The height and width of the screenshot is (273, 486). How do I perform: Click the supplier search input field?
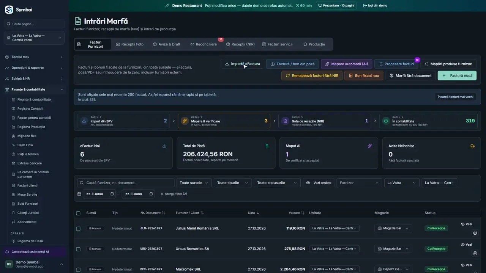[126, 183]
